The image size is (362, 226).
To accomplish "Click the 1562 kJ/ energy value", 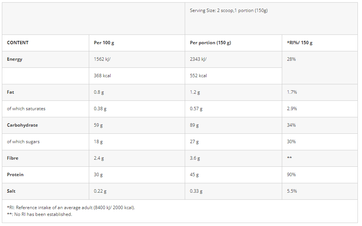I will pyautogui.click(x=102, y=59).
